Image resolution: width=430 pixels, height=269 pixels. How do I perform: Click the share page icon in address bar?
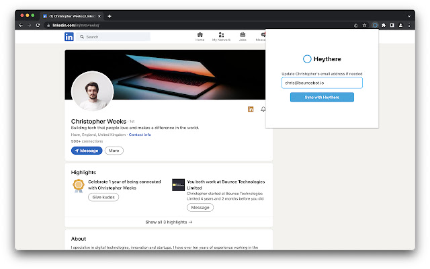(x=355, y=26)
